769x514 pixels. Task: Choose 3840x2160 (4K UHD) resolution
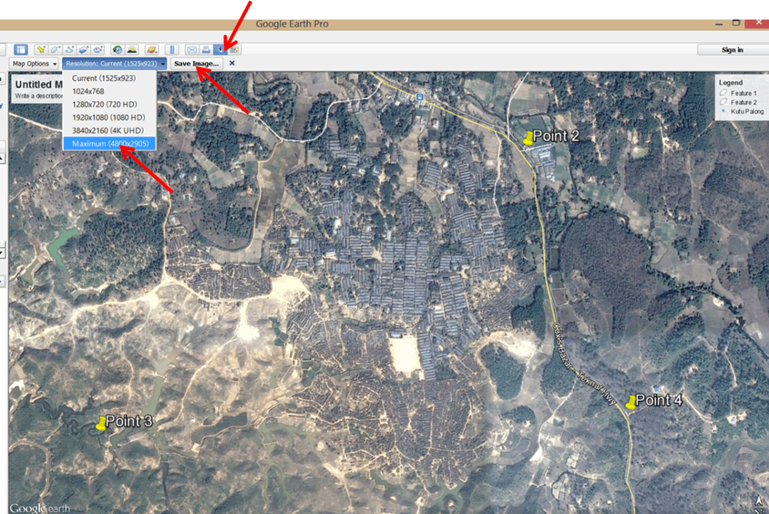click(x=110, y=130)
